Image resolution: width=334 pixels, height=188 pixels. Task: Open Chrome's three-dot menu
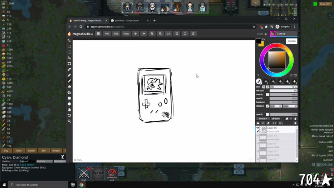[x=294, y=27]
